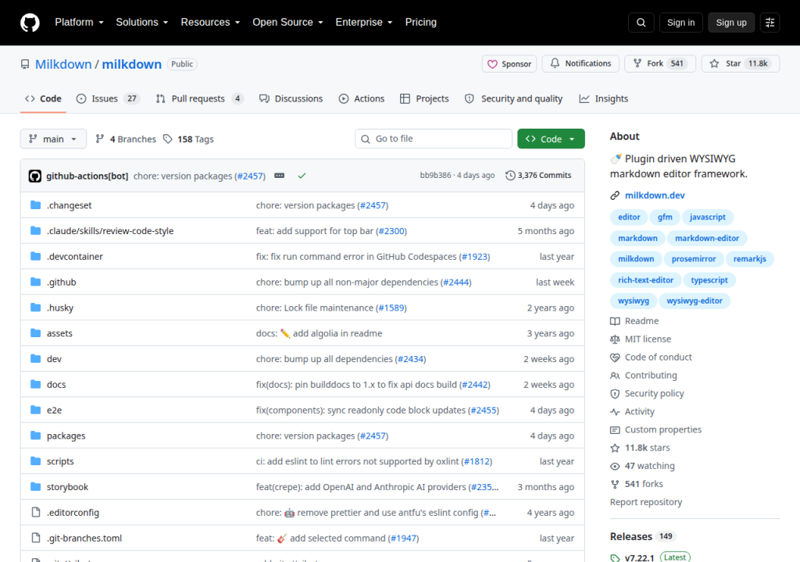The height and width of the screenshot is (562, 800).
Task: Switch to the Discussions tab
Action: [x=291, y=98]
